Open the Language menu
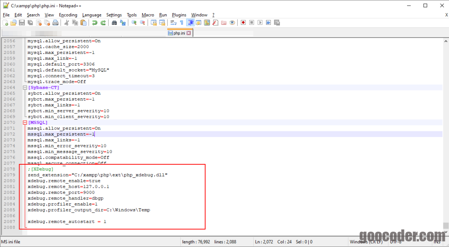The height and width of the screenshot is (247, 449). (92, 15)
